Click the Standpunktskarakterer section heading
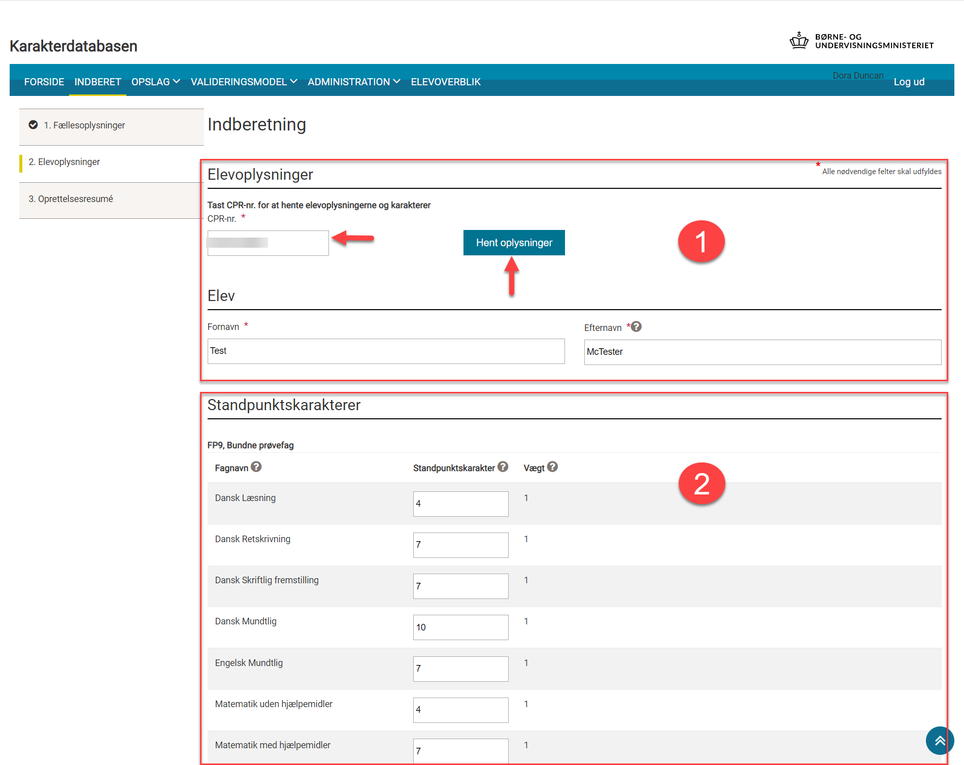Viewport: 964px width, 765px height. click(284, 405)
